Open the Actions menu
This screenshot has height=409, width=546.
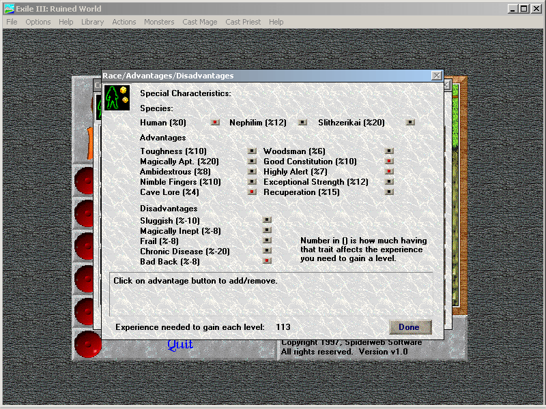pos(124,22)
